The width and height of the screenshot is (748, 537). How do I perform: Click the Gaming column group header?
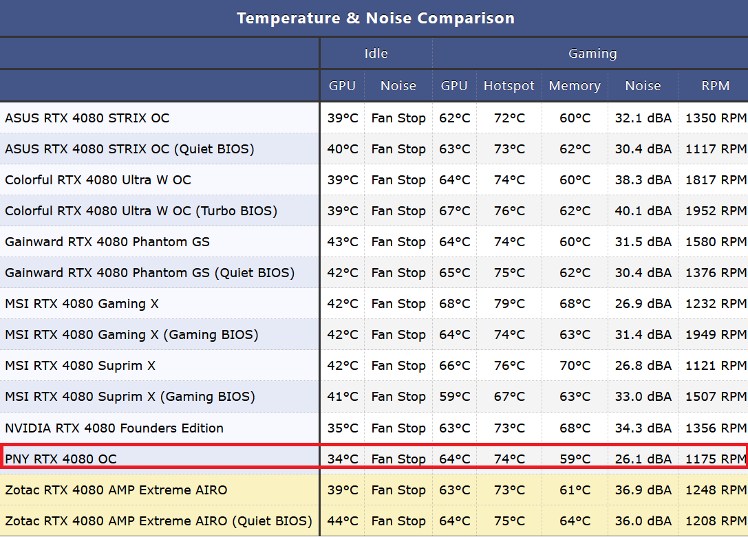click(x=592, y=53)
